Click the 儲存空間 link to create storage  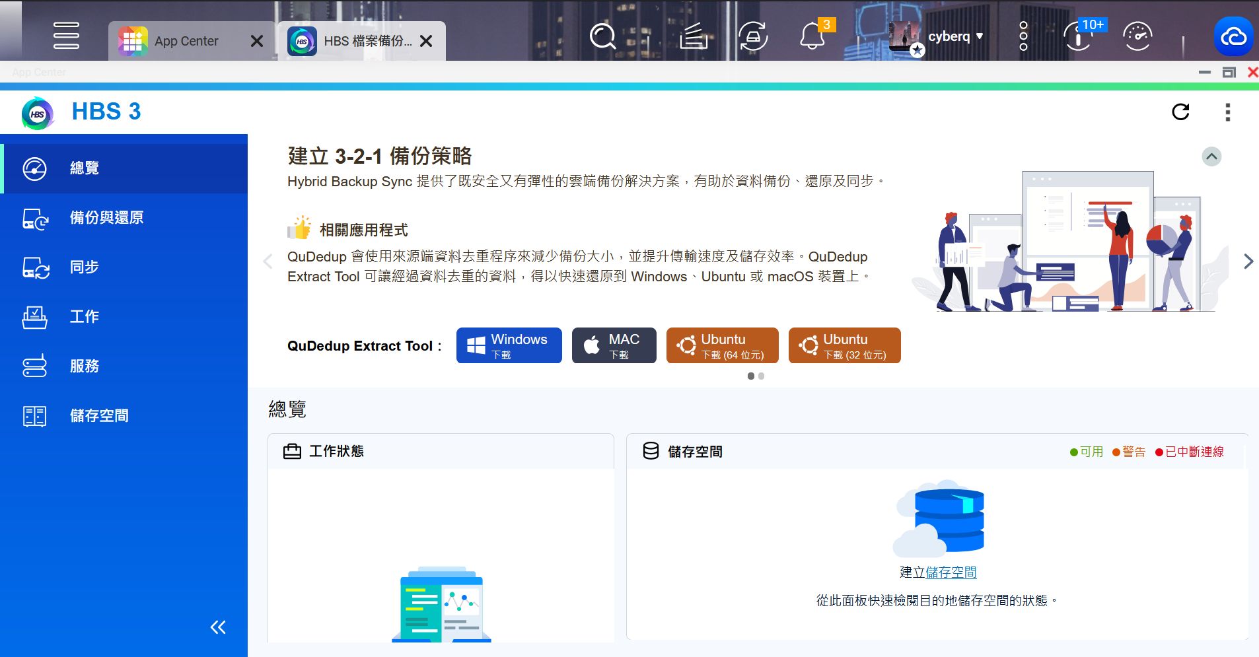tap(951, 572)
